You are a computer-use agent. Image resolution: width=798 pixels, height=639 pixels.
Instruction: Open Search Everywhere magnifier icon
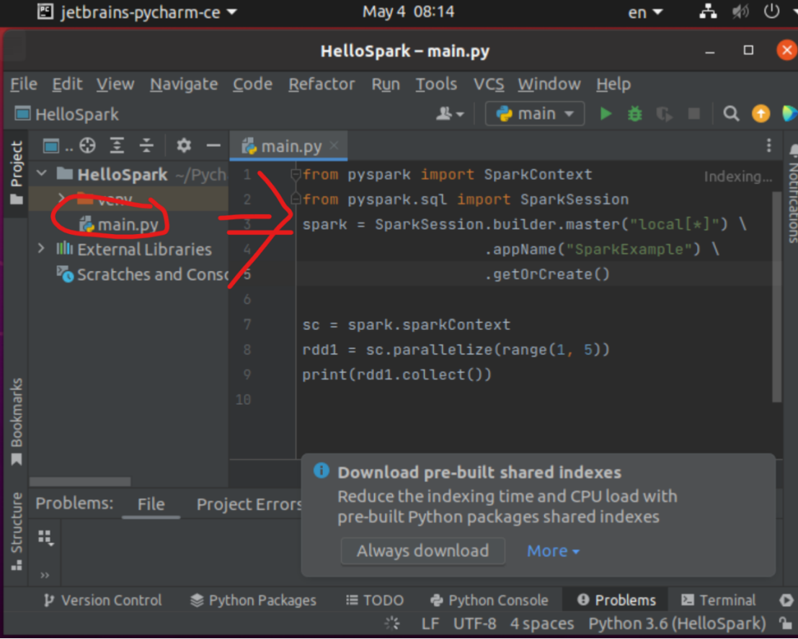coord(731,113)
